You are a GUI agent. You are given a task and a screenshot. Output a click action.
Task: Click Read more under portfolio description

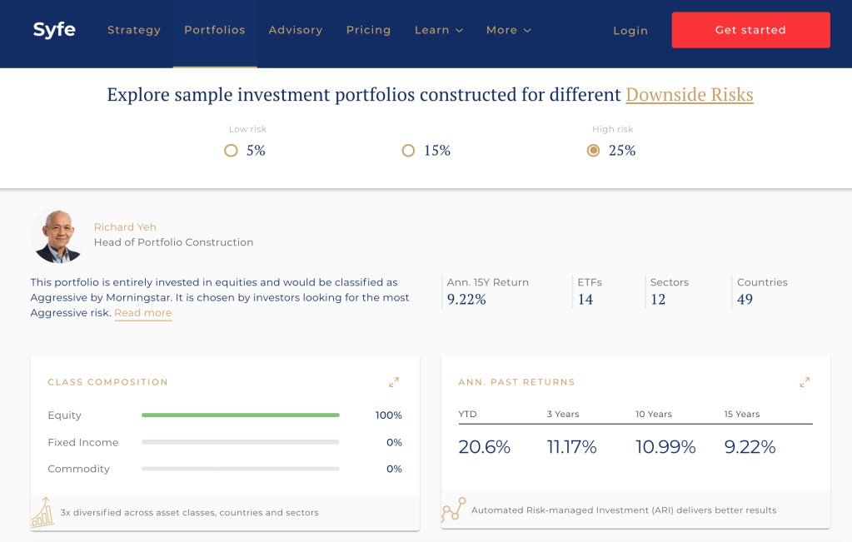tap(143, 313)
